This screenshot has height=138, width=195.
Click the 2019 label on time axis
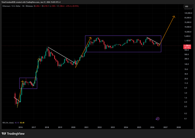pyautogui.click(x=60, y=127)
